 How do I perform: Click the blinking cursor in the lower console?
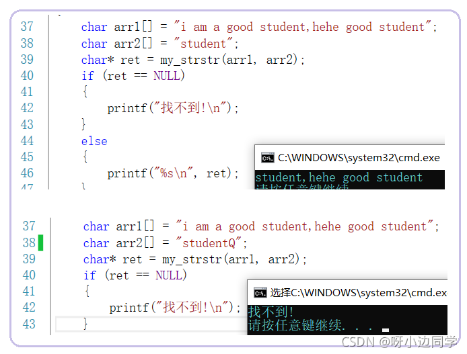pos(386,330)
